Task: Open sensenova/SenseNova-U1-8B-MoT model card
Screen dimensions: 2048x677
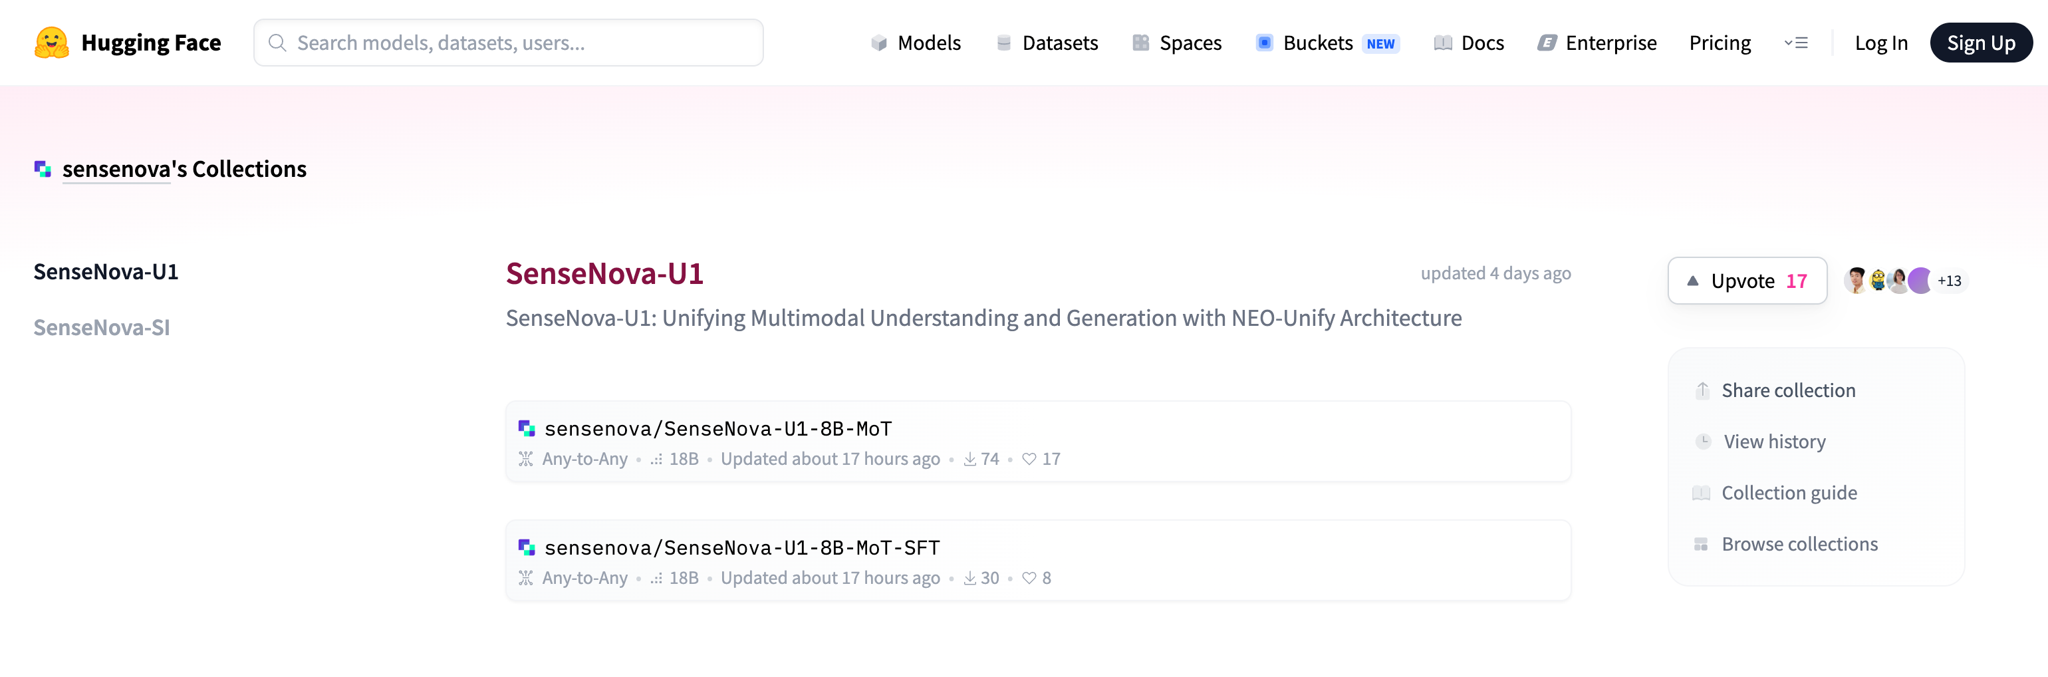Action: click(x=717, y=429)
